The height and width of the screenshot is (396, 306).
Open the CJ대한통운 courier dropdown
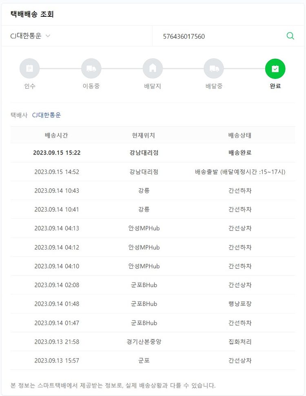(x=30, y=36)
